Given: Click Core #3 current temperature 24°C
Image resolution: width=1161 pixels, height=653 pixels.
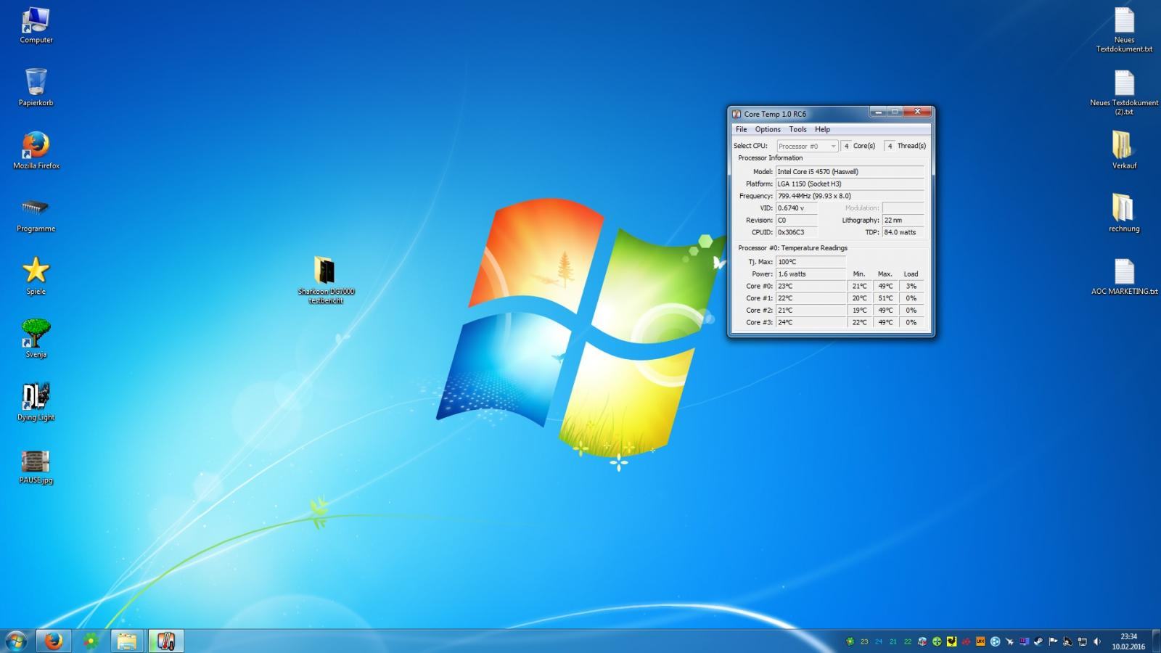Looking at the screenshot, I should point(811,322).
